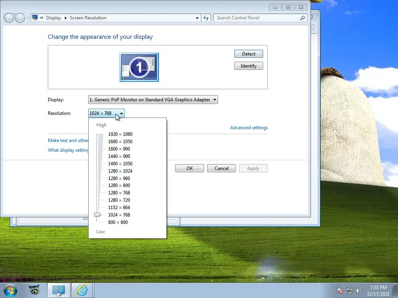Click the Cancel button
The image size is (398, 298).
221,168
